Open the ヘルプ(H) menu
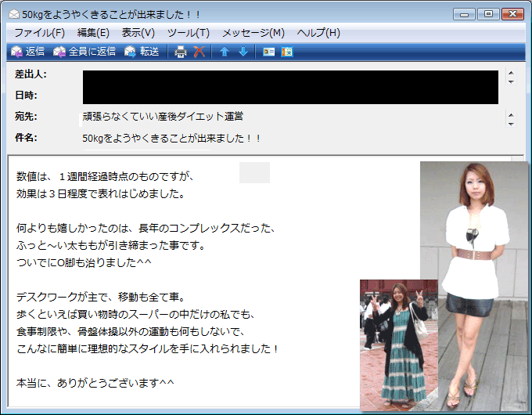 (x=318, y=33)
